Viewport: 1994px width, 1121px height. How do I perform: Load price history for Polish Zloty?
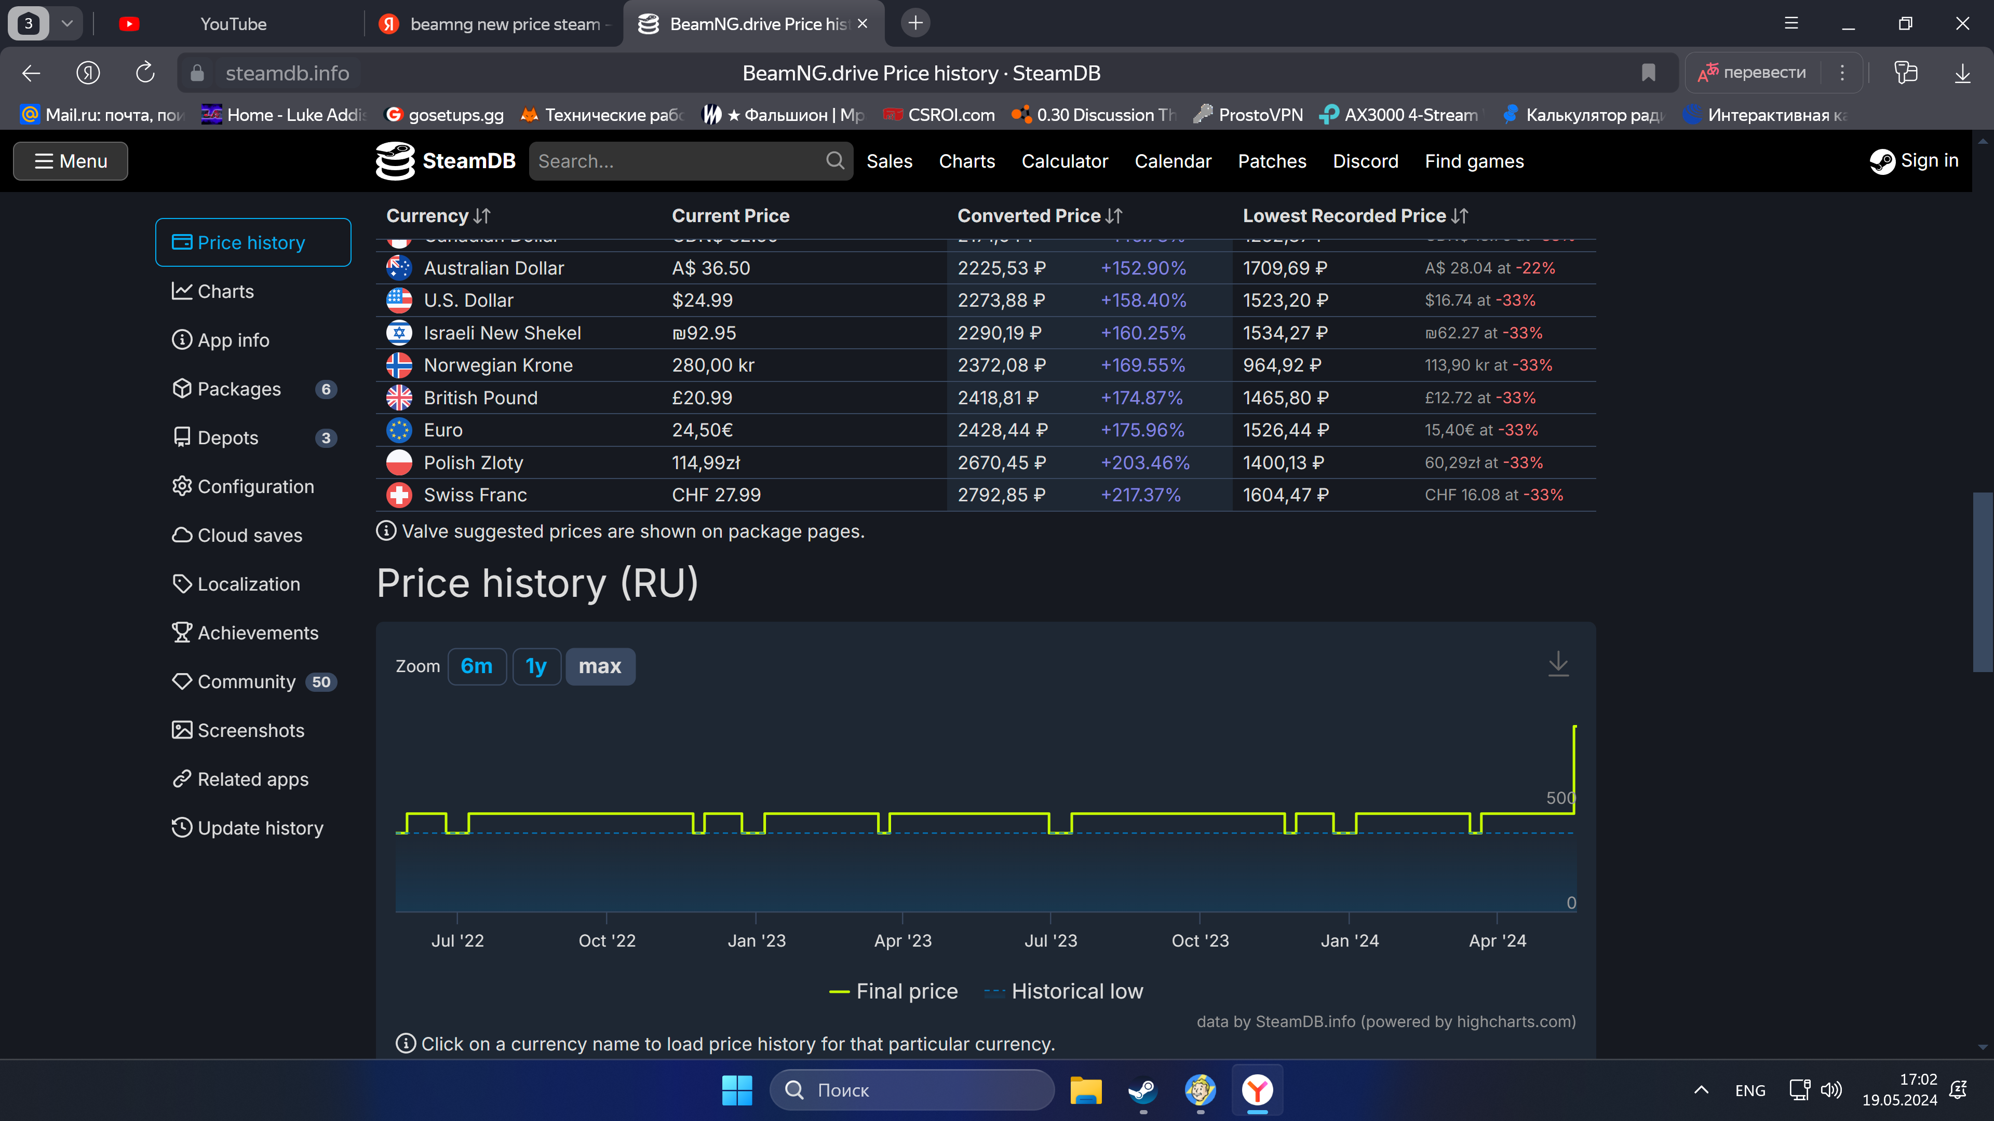(x=473, y=462)
